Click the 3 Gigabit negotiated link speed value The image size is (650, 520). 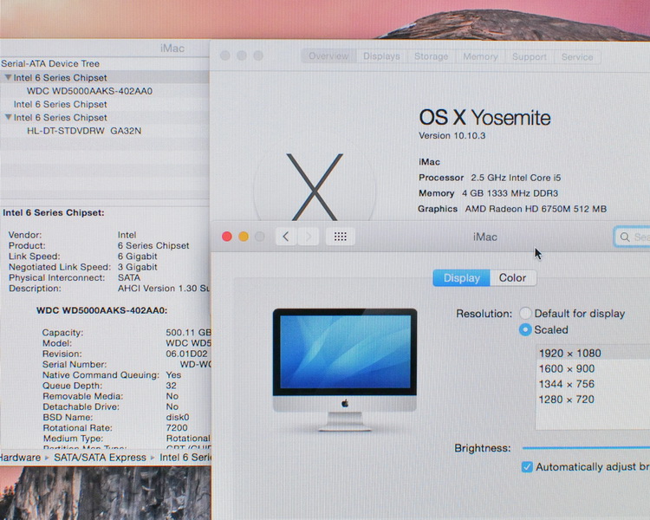(137, 267)
